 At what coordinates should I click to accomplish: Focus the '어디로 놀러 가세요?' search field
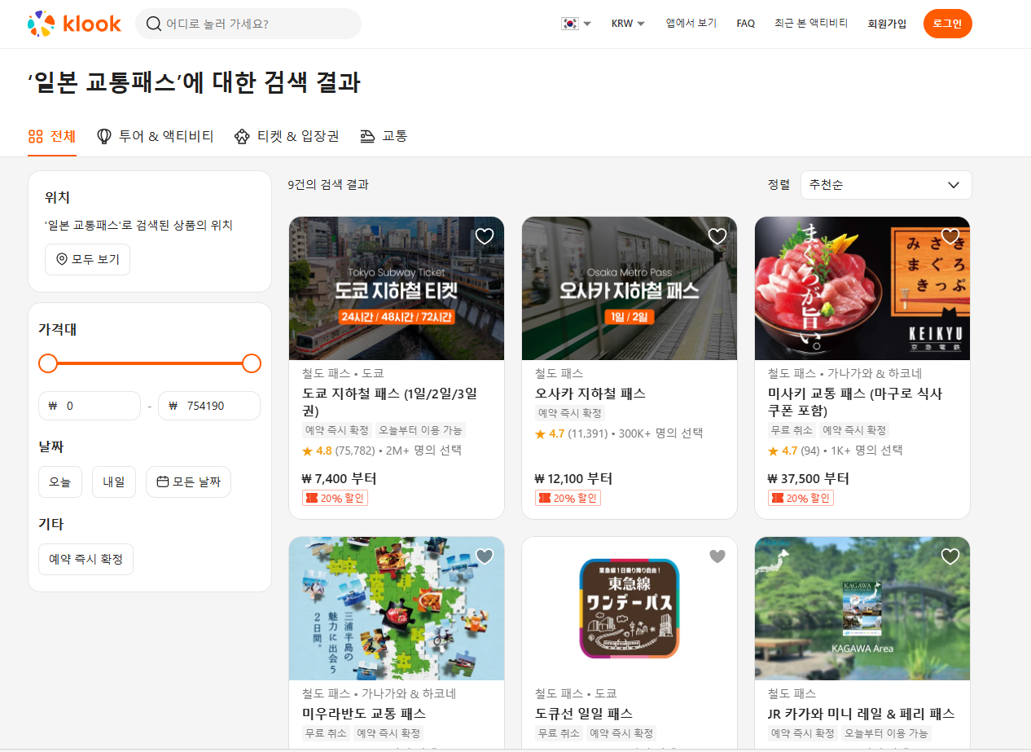248,24
